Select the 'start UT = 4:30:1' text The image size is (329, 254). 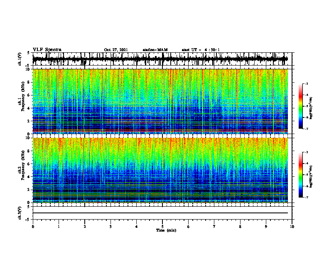(x=201, y=50)
